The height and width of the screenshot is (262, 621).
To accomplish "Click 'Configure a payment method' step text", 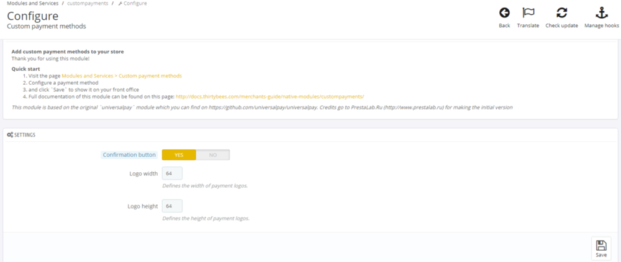I will coord(63,83).
